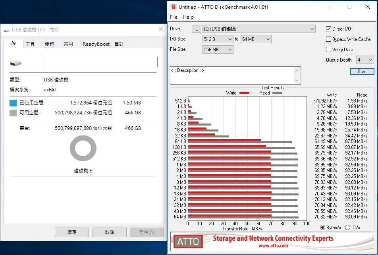Click the red Write legend bar
378x255 pixels.
point(244,93)
